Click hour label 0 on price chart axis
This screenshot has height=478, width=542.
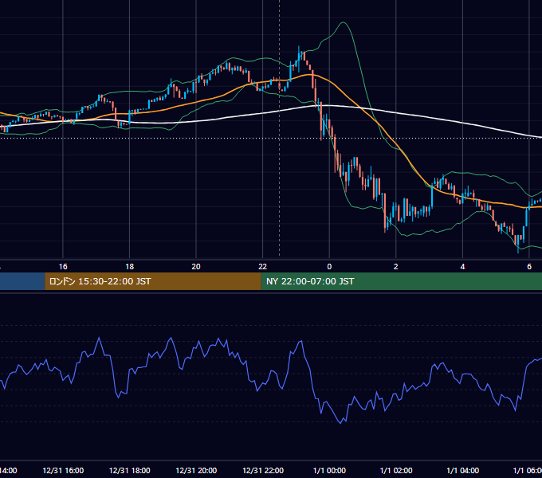[329, 267]
